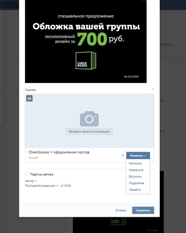Click the Открыть link behind the dialog
This screenshot has height=233, width=186.
point(166,44)
